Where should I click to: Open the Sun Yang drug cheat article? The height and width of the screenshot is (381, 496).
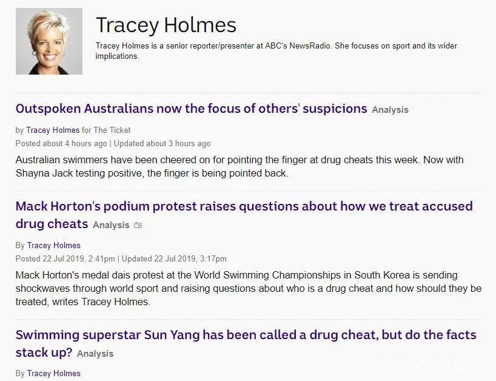pyautogui.click(x=246, y=335)
